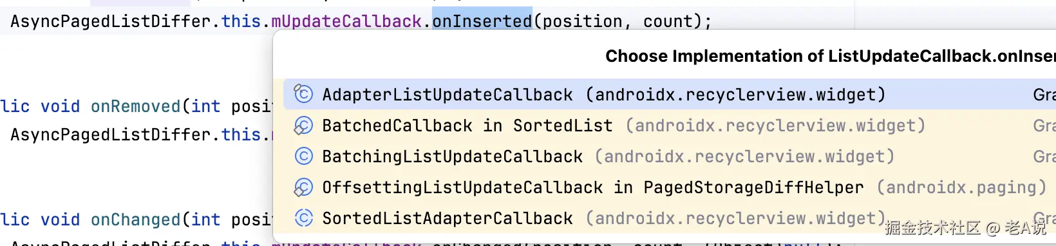Click the AdapterListUpdateCallback class icon
Image resolution: width=1056 pixels, height=246 pixels.
click(303, 95)
